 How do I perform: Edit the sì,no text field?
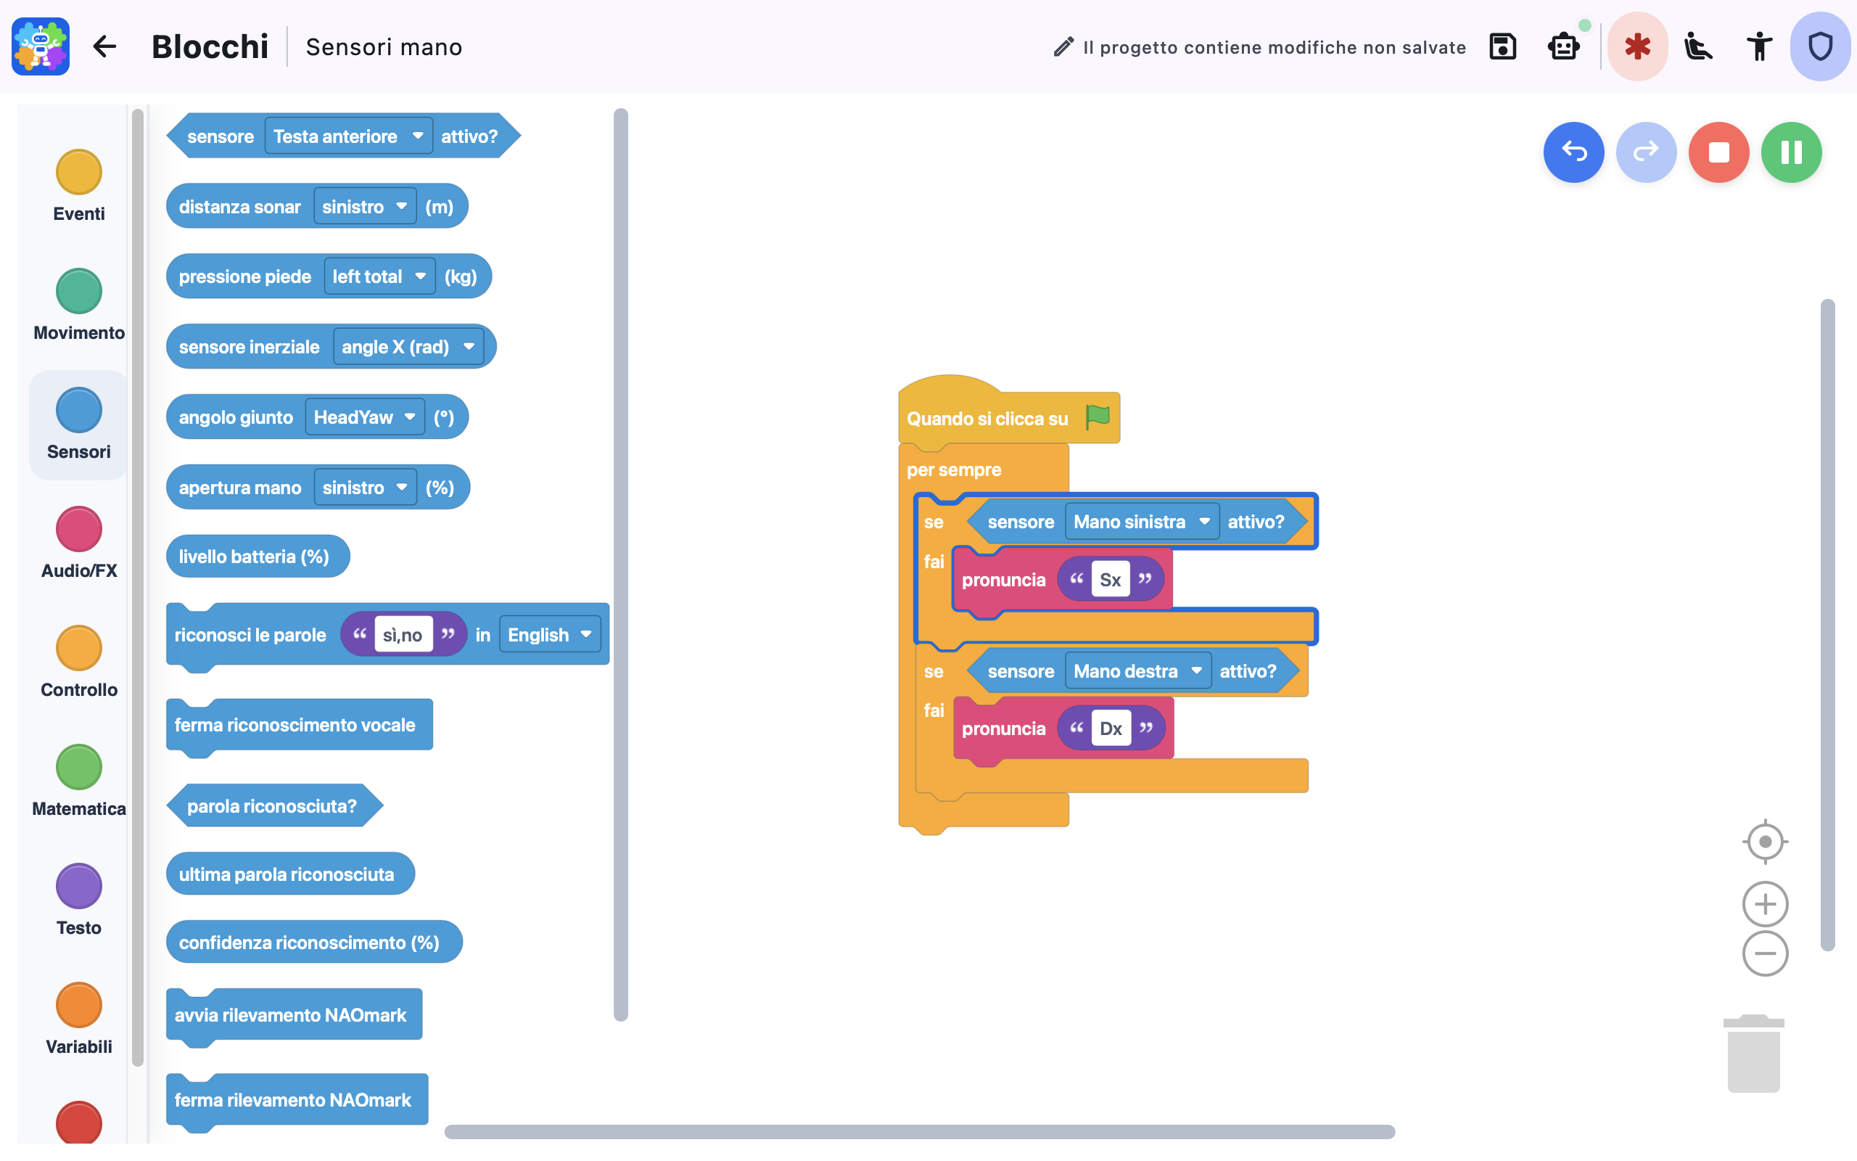pos(403,635)
